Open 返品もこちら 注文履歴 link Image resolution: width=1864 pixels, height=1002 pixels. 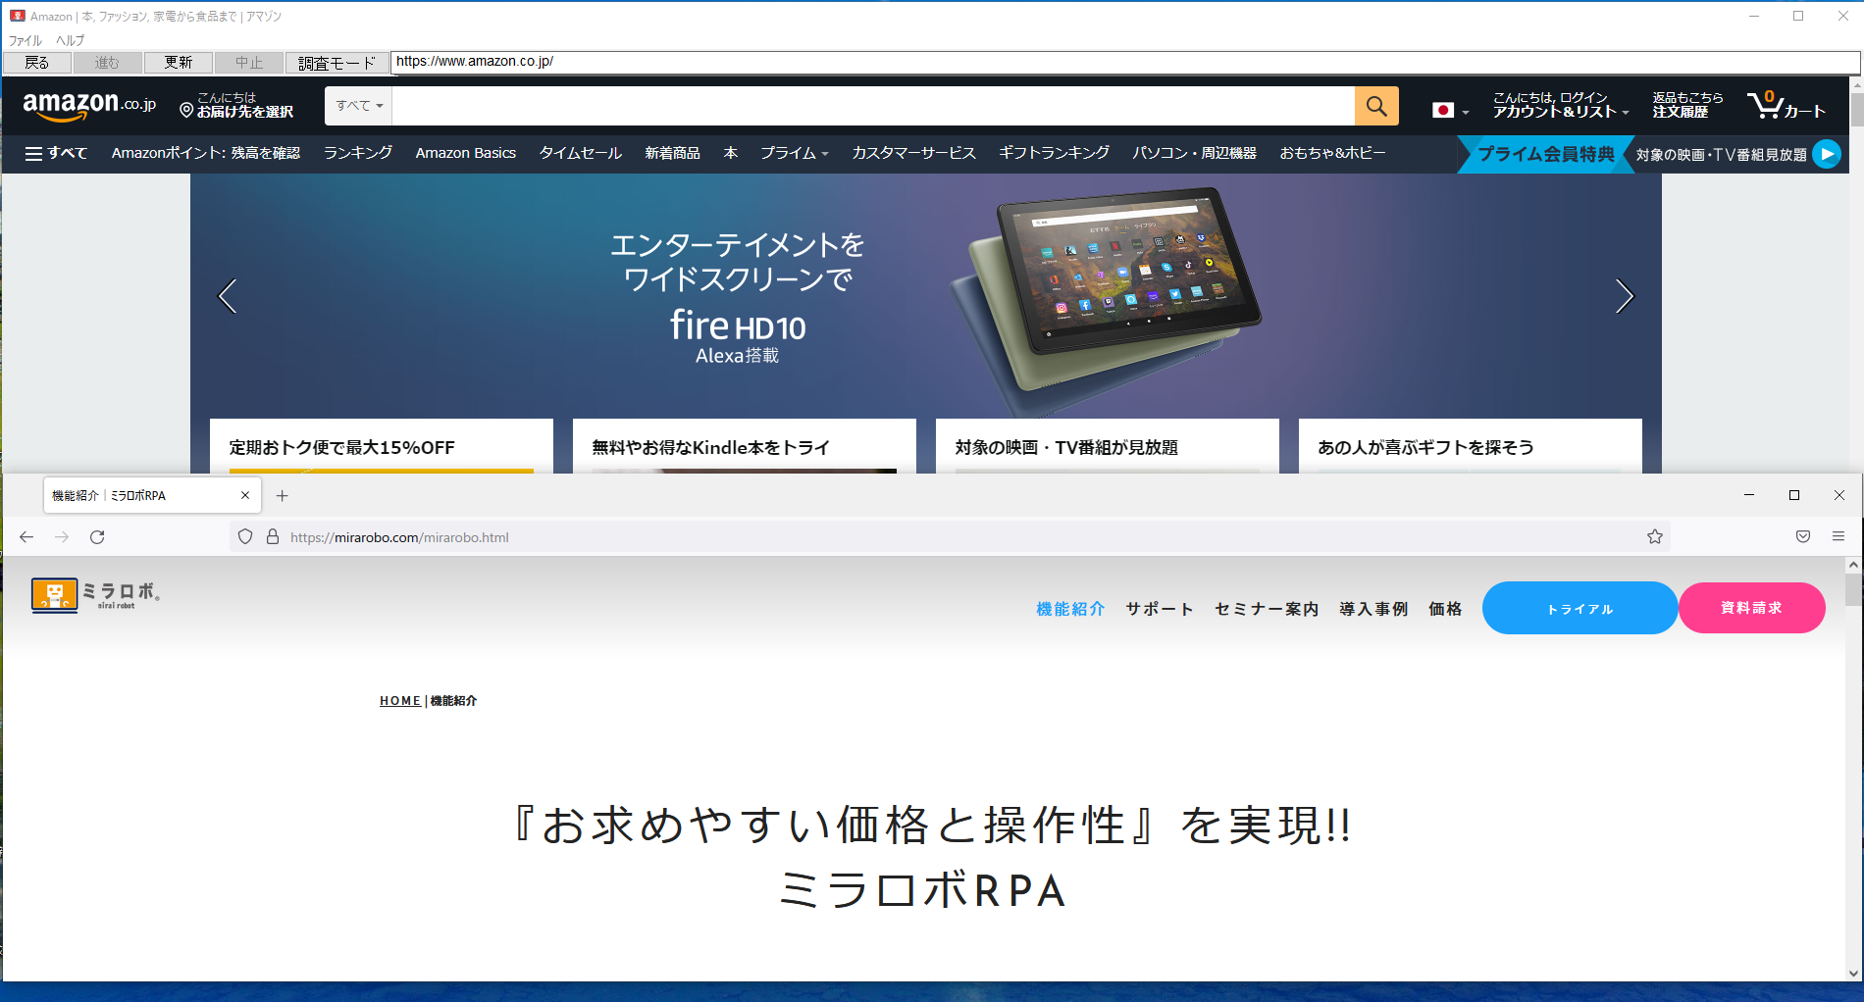(x=1687, y=105)
